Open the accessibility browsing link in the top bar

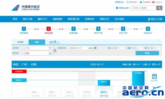click(119, 2)
